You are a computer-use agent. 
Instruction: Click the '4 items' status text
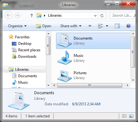pyautogui.click(x=11, y=116)
